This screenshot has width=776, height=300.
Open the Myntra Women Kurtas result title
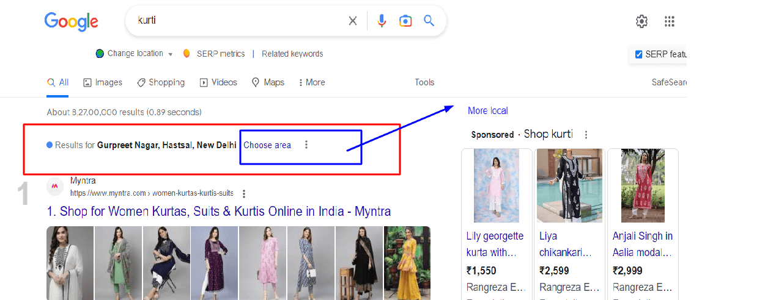pos(219,212)
